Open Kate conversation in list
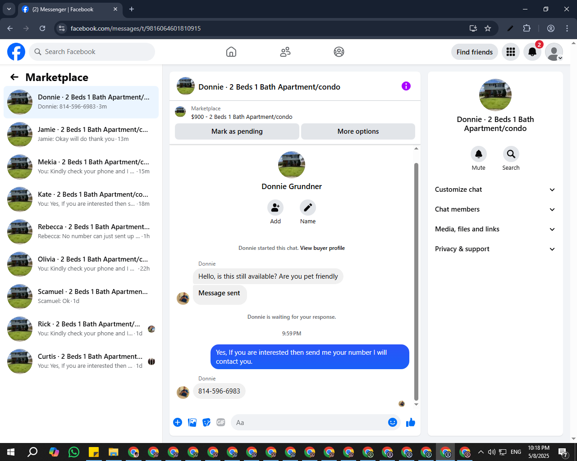The width and height of the screenshot is (577, 461). [81, 199]
